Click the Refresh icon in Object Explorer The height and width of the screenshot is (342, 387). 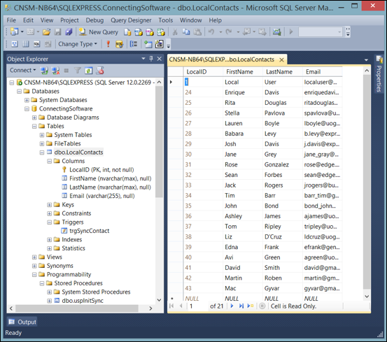point(89,71)
